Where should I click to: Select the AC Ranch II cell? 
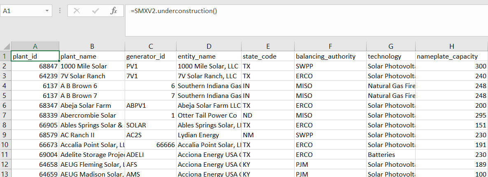[92, 135]
